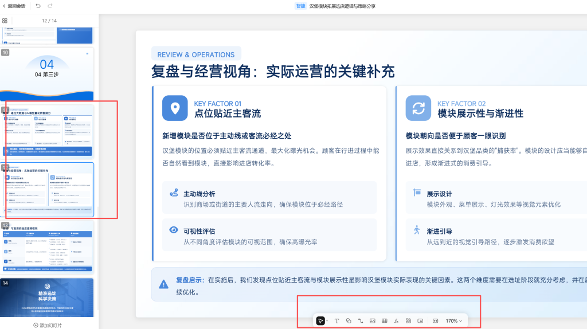Expand the pointer tool dropdown arrow
Viewport: 587px width, 329px height.
[327, 321]
